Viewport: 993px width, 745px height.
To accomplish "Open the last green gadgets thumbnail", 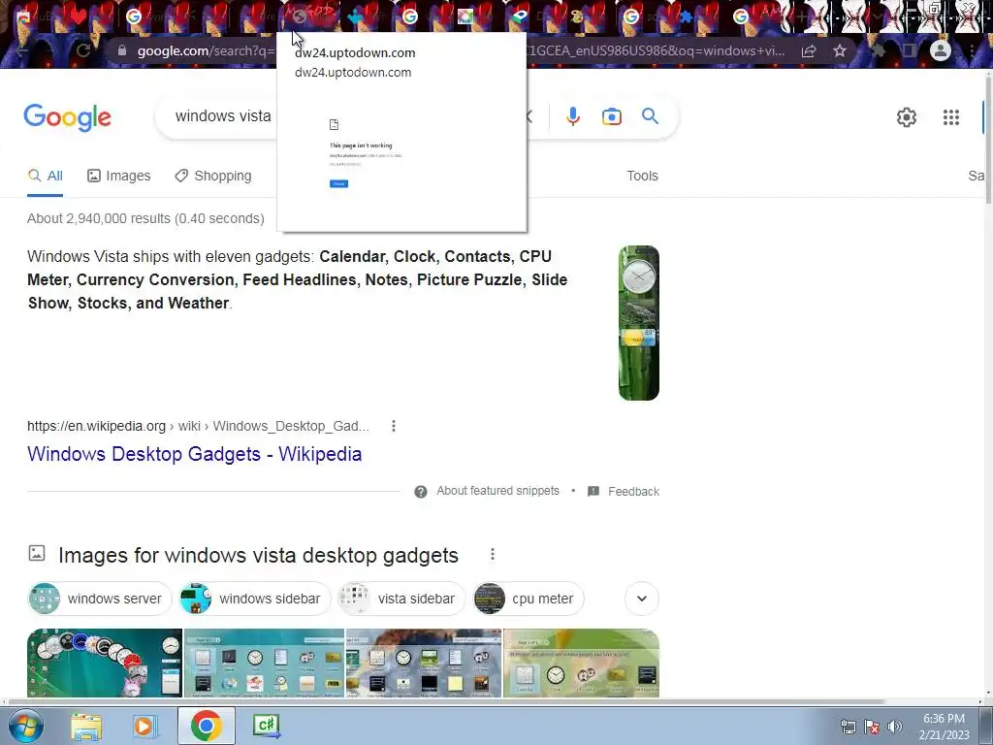I will [x=582, y=663].
